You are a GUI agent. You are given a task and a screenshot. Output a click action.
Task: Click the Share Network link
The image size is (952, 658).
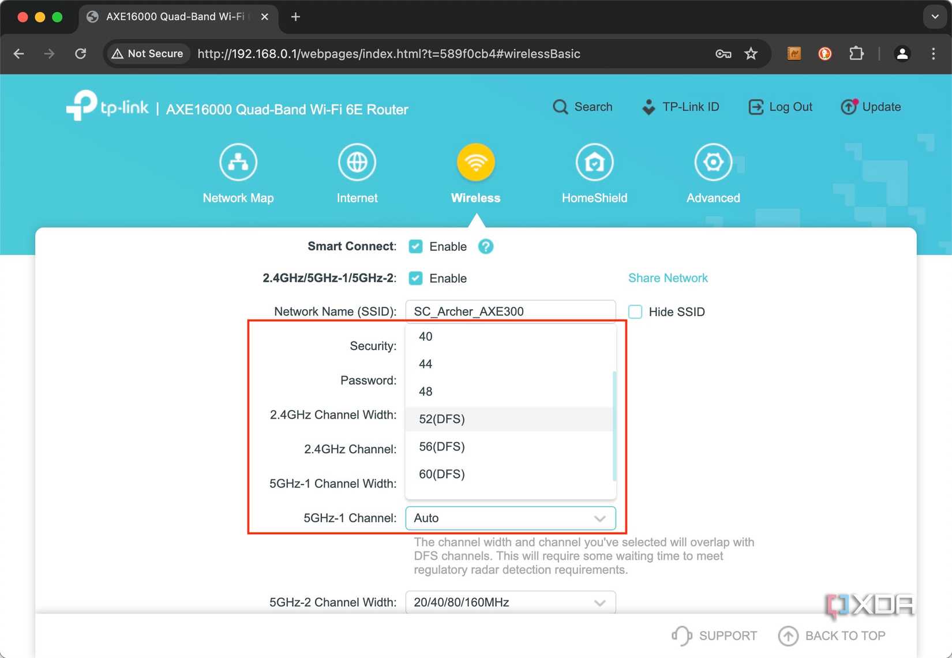[668, 278]
